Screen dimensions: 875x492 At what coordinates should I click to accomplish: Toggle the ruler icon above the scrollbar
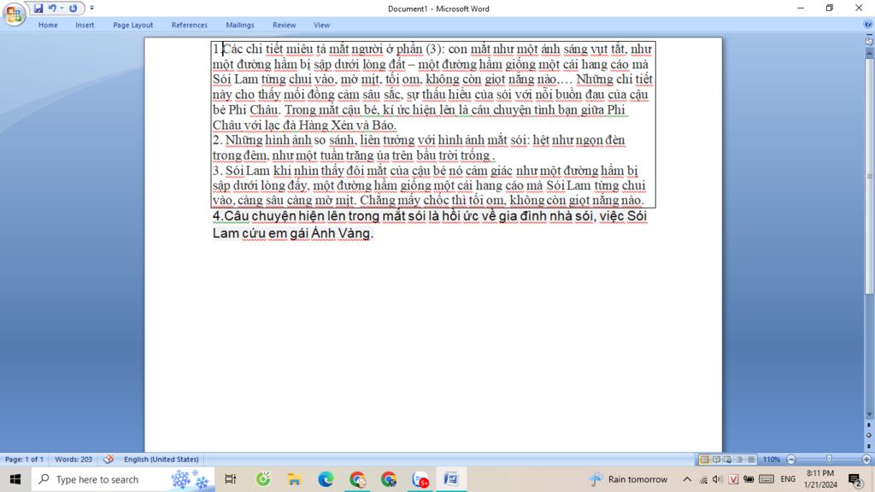[869, 41]
